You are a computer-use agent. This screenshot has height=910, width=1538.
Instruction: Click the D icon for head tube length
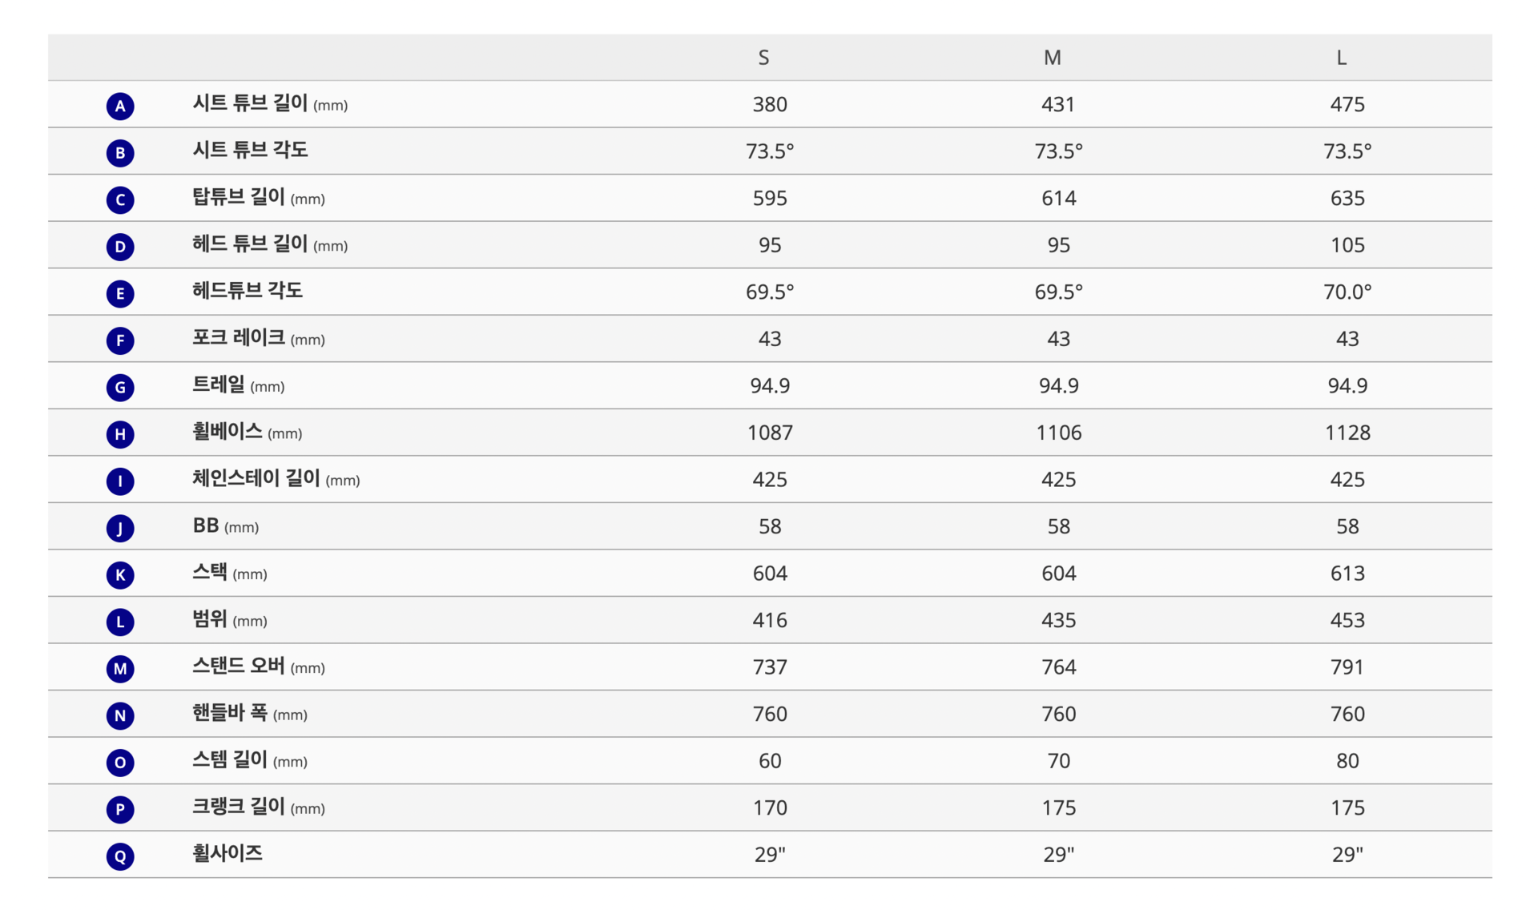pyautogui.click(x=120, y=246)
